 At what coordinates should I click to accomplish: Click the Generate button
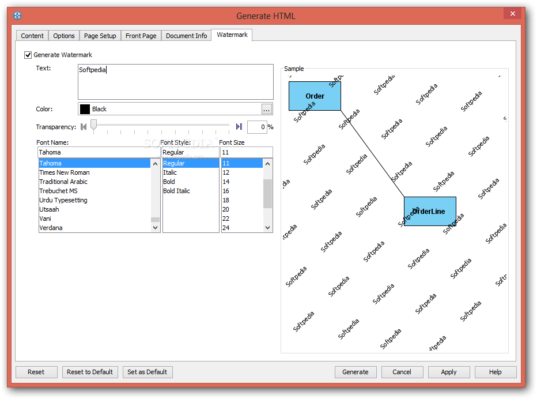click(356, 372)
